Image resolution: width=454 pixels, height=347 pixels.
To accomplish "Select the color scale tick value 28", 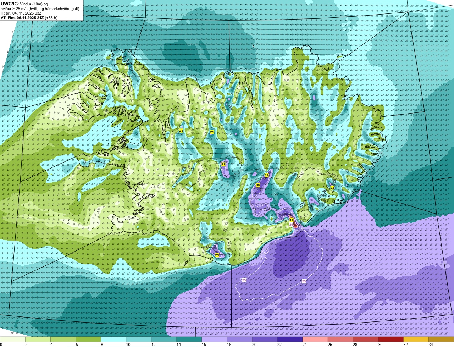I will tap(354, 345).
